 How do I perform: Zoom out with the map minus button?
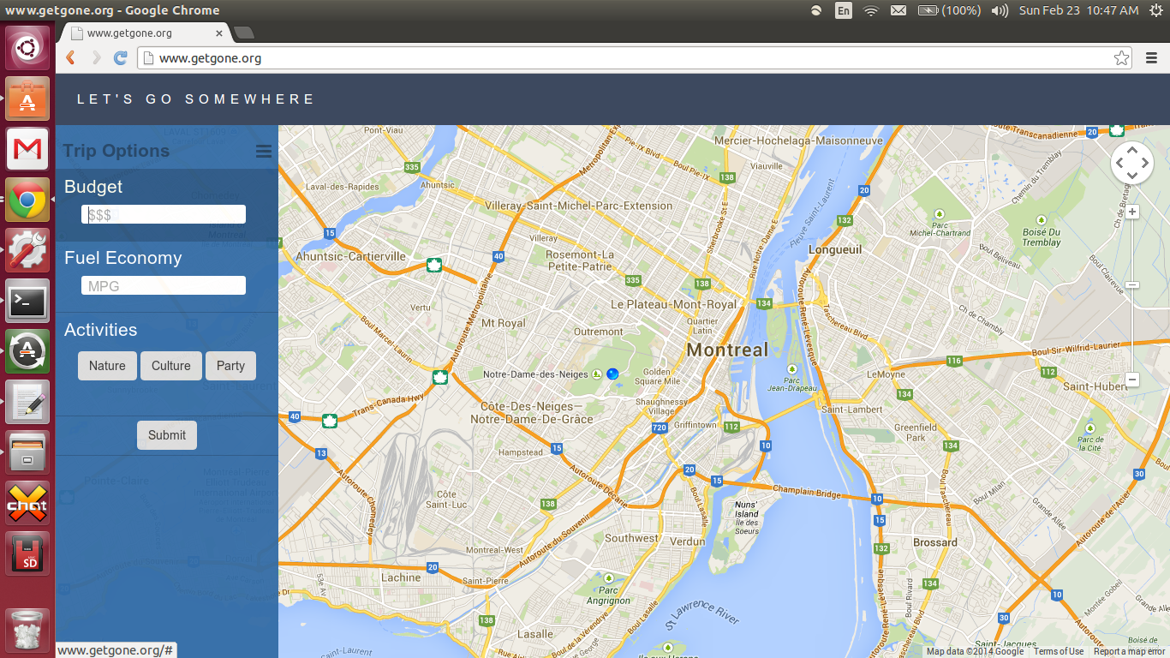click(1132, 379)
